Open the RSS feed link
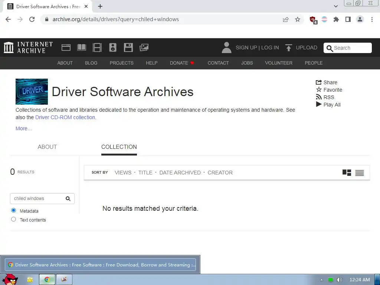This screenshot has width=380, height=285. pyautogui.click(x=325, y=97)
